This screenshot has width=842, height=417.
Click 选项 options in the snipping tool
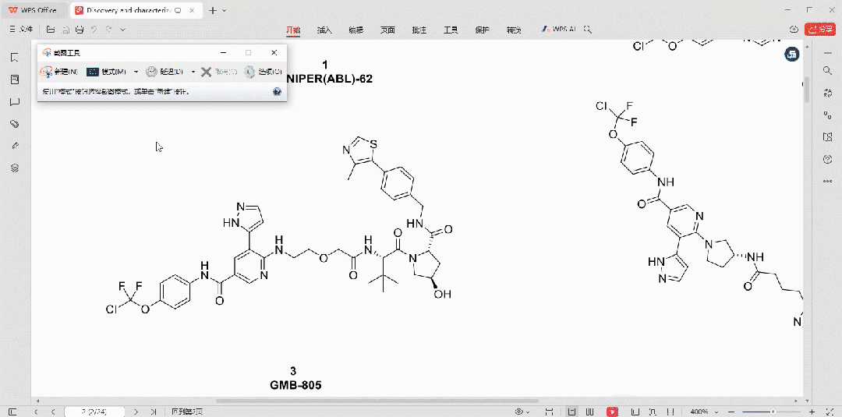pos(263,72)
